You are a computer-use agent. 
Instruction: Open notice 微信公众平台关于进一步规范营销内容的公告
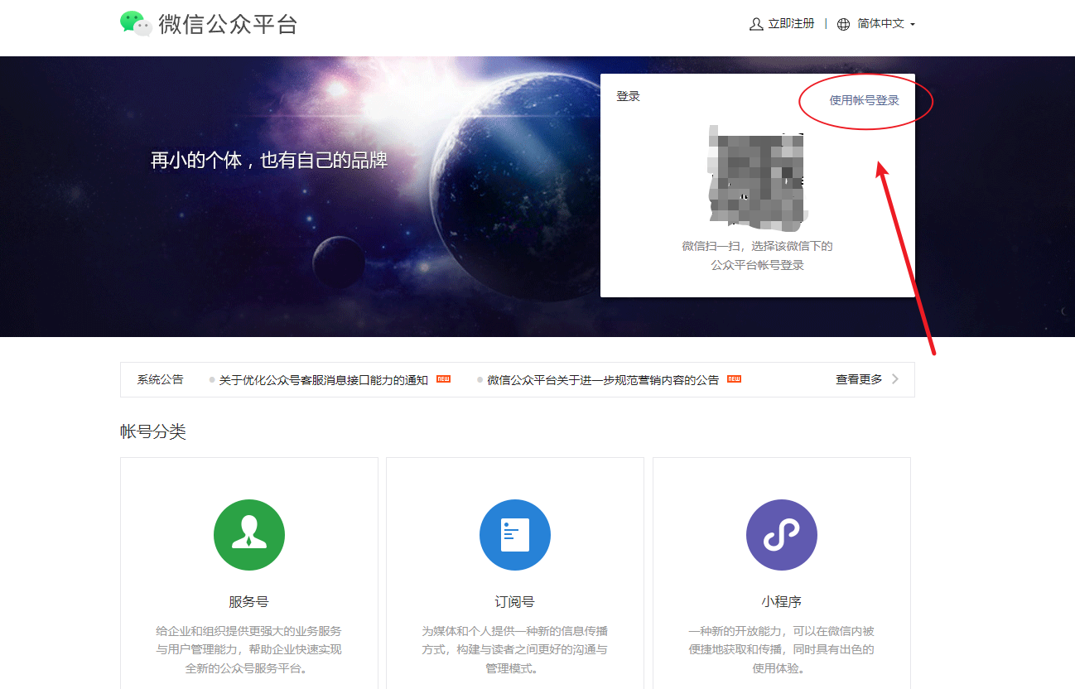(x=603, y=380)
